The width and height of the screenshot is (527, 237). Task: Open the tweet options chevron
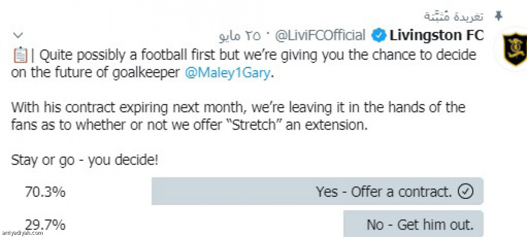pos(19,35)
